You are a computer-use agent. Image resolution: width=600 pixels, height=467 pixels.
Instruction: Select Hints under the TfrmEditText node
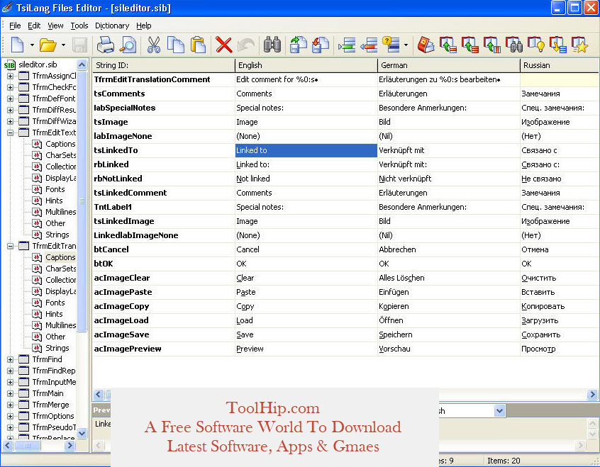click(x=54, y=201)
